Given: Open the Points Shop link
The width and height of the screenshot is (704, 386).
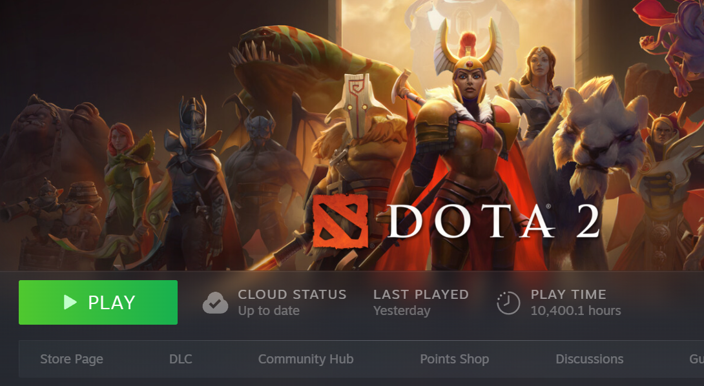Looking at the screenshot, I should (x=454, y=359).
